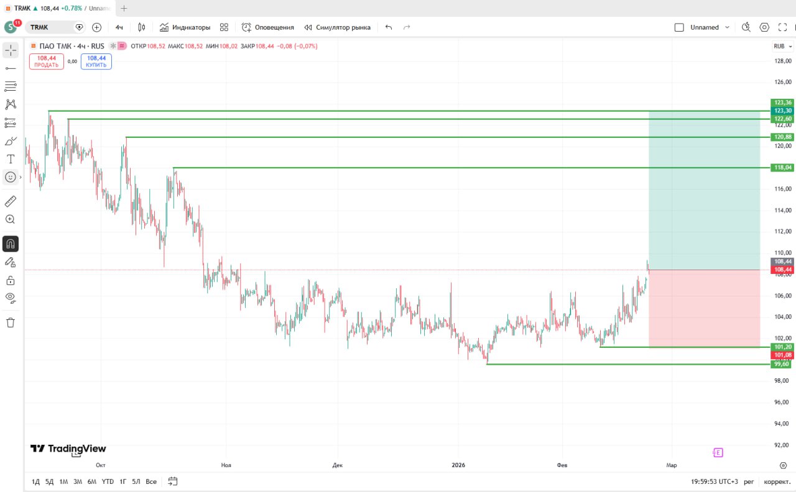
Task: Open the Индикаторы menu
Action: (x=185, y=27)
